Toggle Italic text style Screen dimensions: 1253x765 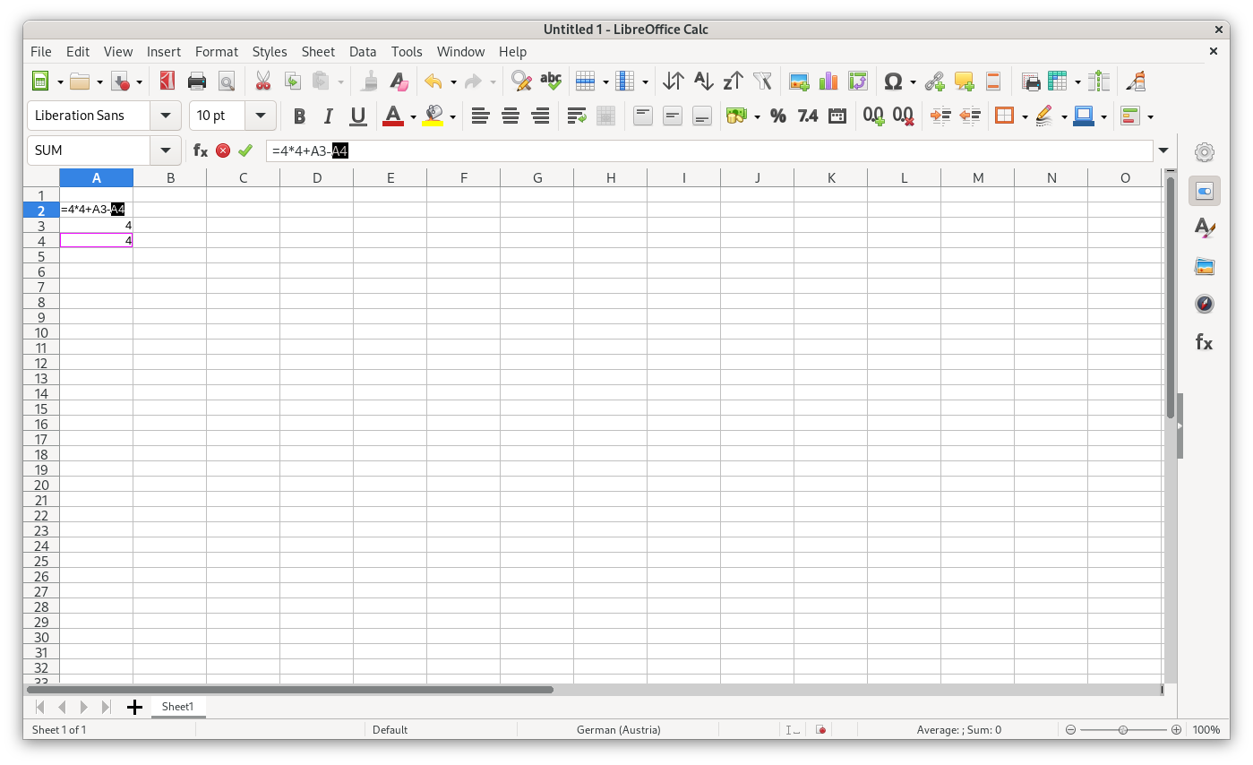tap(329, 116)
